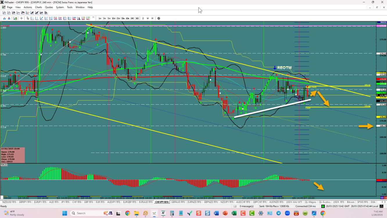Switch chart to 30m timeframe
The image size is (387, 218).
123,18
